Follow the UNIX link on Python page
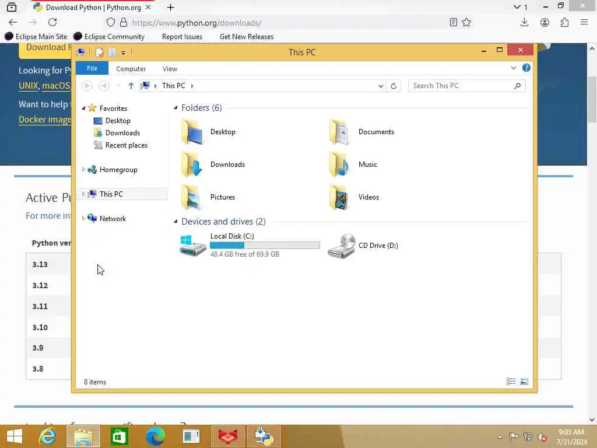The image size is (597, 448). point(28,86)
